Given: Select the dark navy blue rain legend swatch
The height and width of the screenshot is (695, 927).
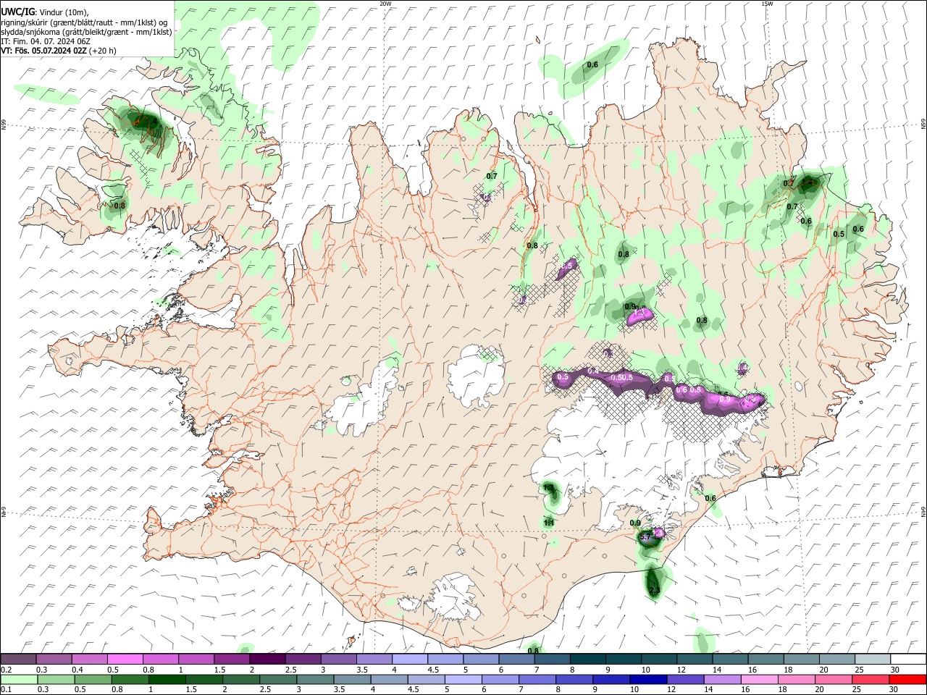Looking at the screenshot, I should pos(648,680).
